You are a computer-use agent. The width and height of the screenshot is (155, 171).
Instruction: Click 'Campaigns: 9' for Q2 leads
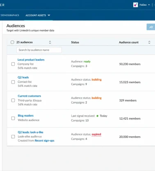[79, 84]
